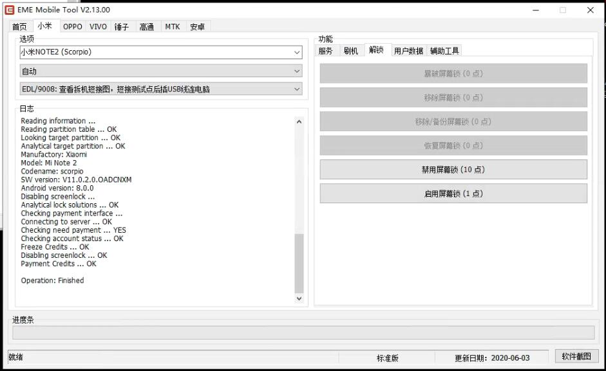Click the 标准版 status bar entry
The height and width of the screenshot is (371, 606).
click(387, 358)
